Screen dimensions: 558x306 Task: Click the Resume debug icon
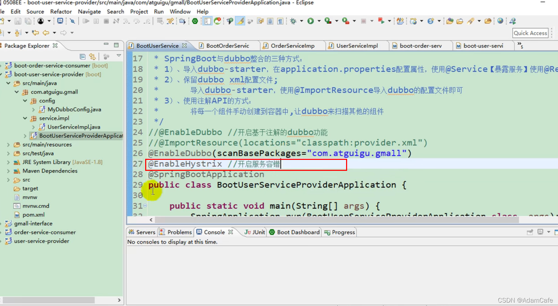[86, 21]
